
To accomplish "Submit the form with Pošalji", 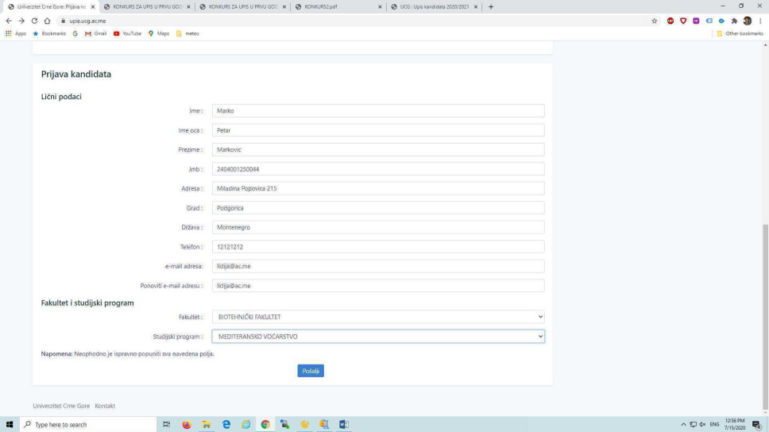I will (311, 371).
